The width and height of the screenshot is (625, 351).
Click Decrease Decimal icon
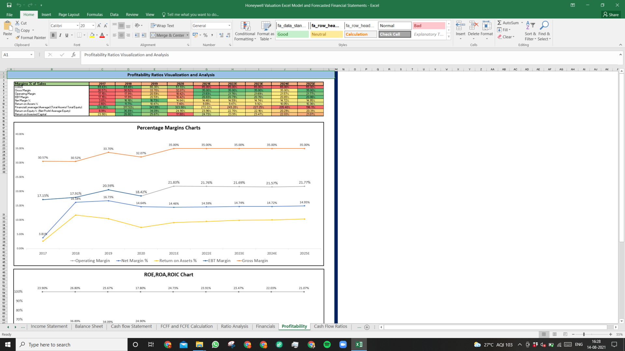228,35
